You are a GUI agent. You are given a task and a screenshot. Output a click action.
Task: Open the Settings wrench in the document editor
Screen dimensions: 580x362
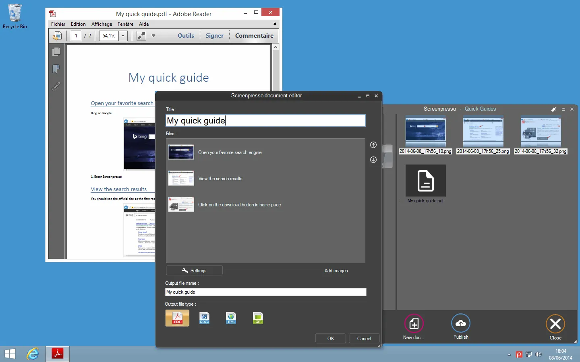pos(194,270)
